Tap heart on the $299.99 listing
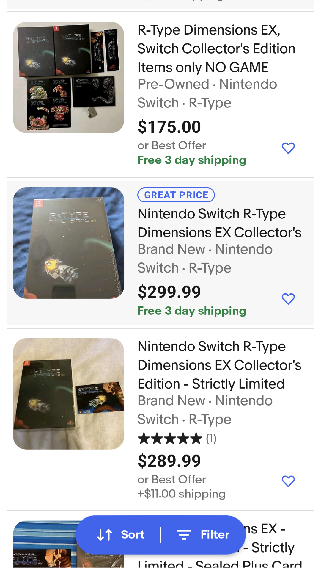The height and width of the screenshot is (568, 321). [x=288, y=299]
